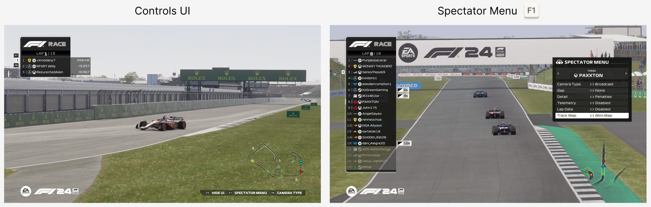Change the Detail option set to Penalties
Image resolution: width=651 pixels, height=207 pixels.
601,97
